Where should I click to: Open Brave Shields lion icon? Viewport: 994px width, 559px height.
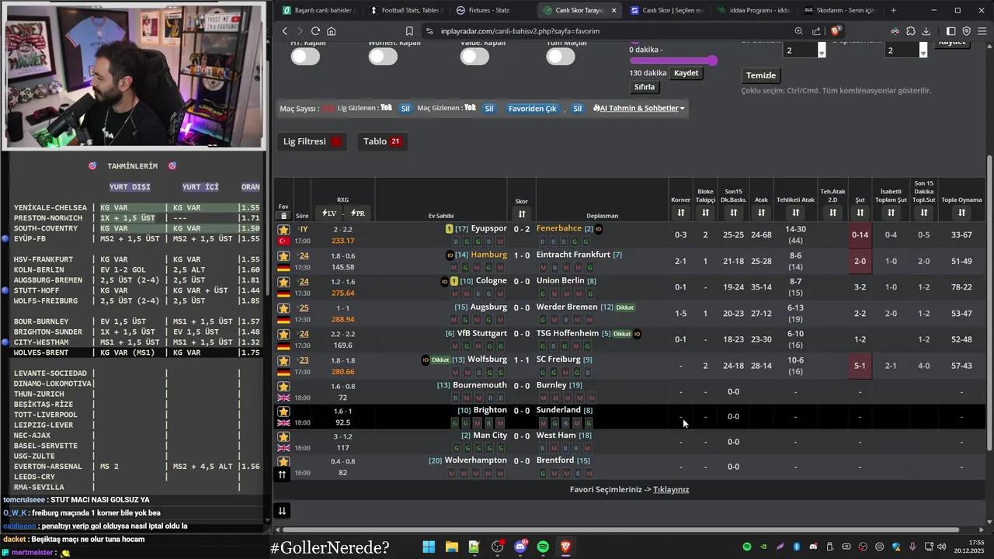836,31
